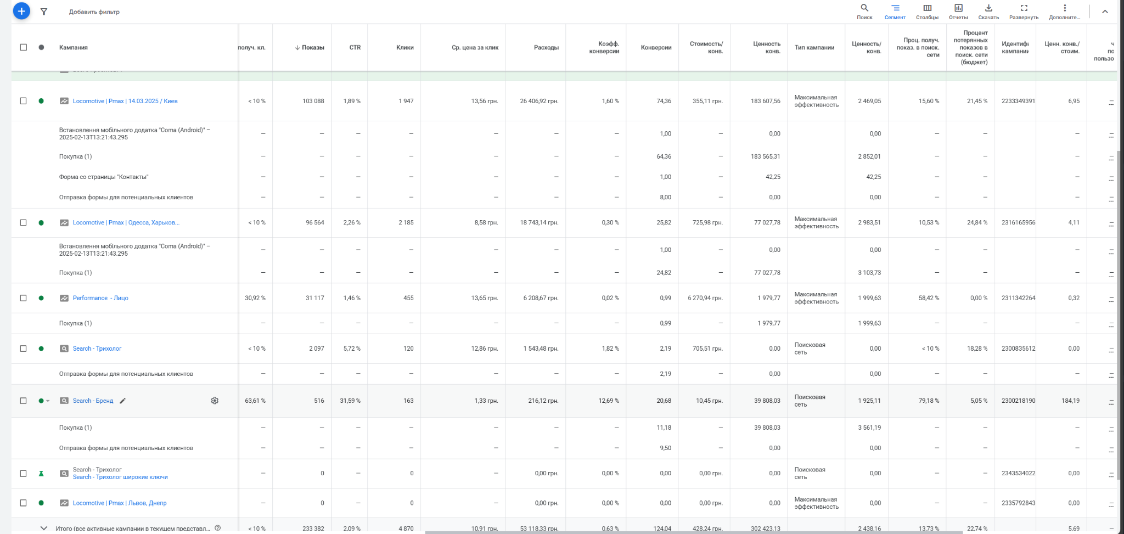Tick the Search - Трихолог campaign checkbox

tap(23, 348)
